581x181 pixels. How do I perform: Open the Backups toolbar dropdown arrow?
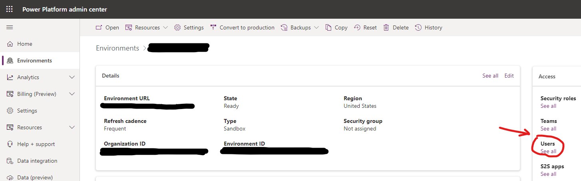coord(316,27)
